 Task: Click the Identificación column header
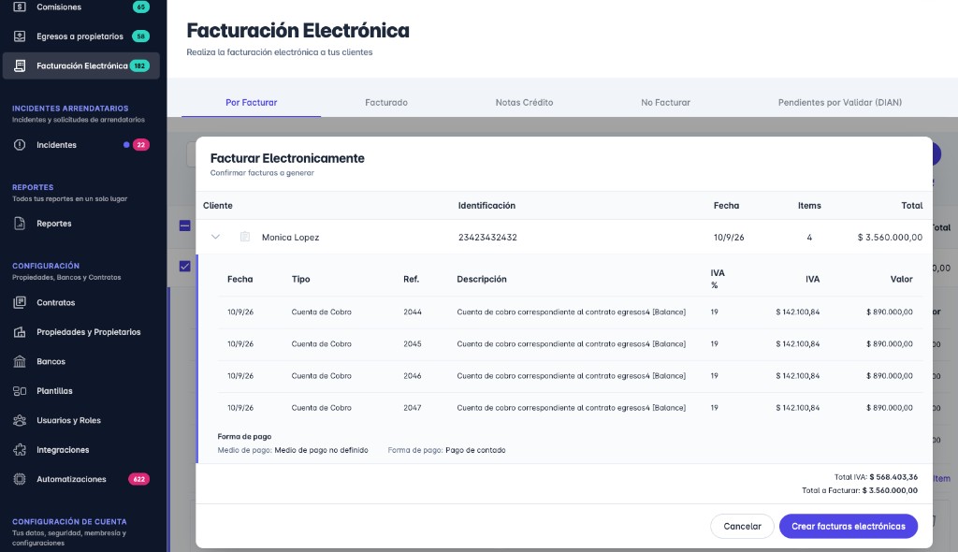click(x=486, y=206)
